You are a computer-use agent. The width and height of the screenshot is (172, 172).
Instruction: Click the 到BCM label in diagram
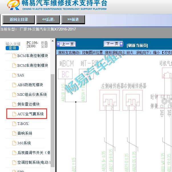(66, 64)
